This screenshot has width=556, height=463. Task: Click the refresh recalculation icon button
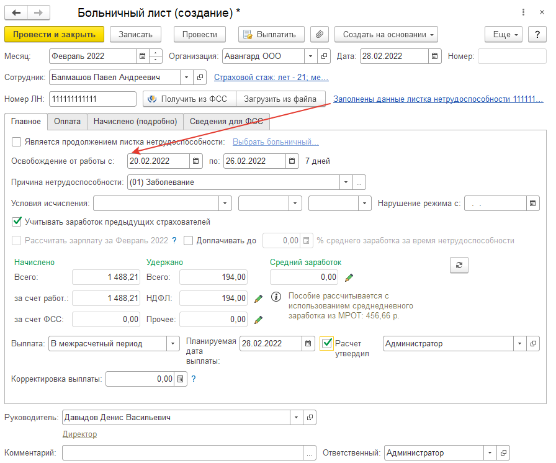coord(459,265)
